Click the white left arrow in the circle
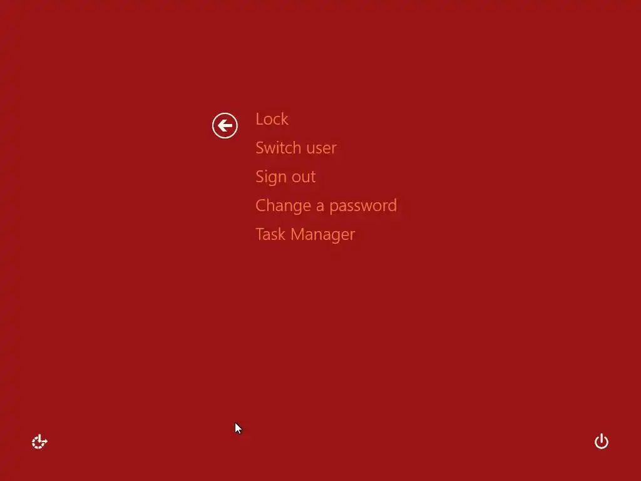The height and width of the screenshot is (481, 641). [x=225, y=125]
